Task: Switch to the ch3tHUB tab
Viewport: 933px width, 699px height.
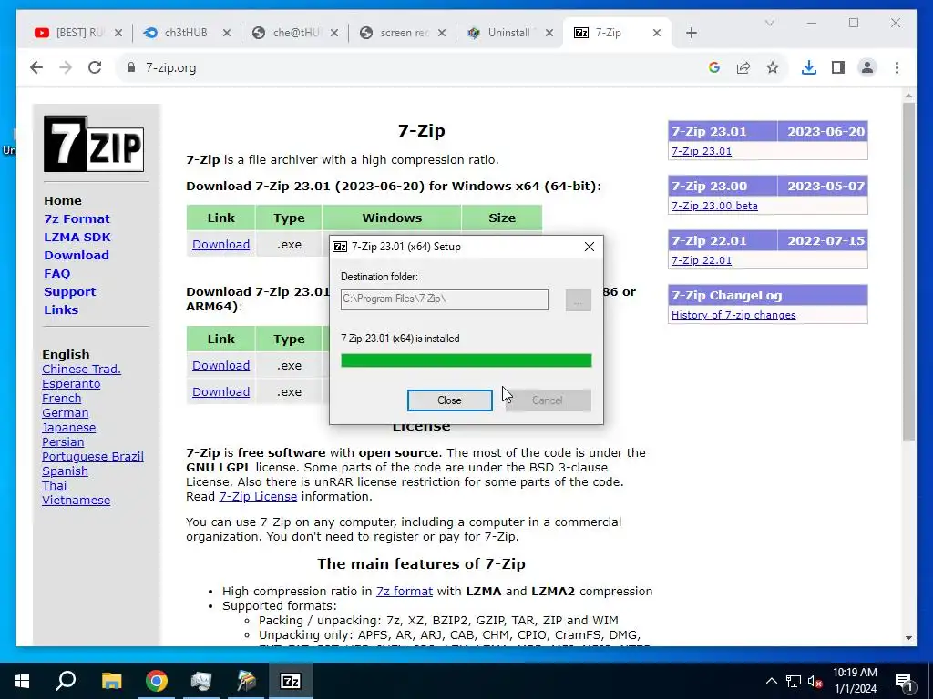Action: tap(185, 34)
